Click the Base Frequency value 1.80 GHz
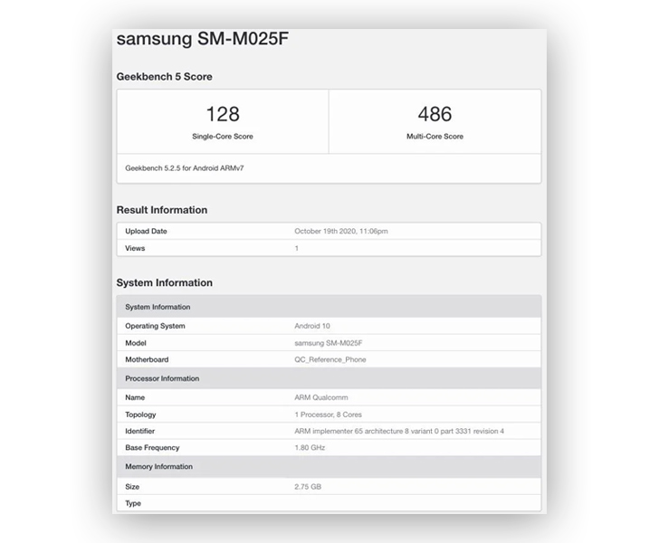Viewport: 659px width, 543px height. pyautogui.click(x=310, y=448)
